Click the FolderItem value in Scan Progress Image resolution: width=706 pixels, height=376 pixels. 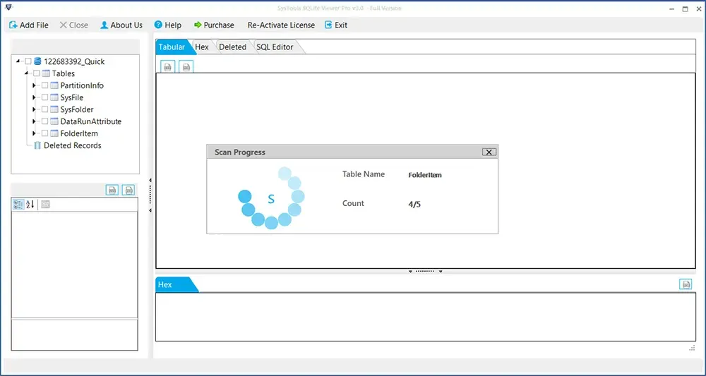click(425, 176)
